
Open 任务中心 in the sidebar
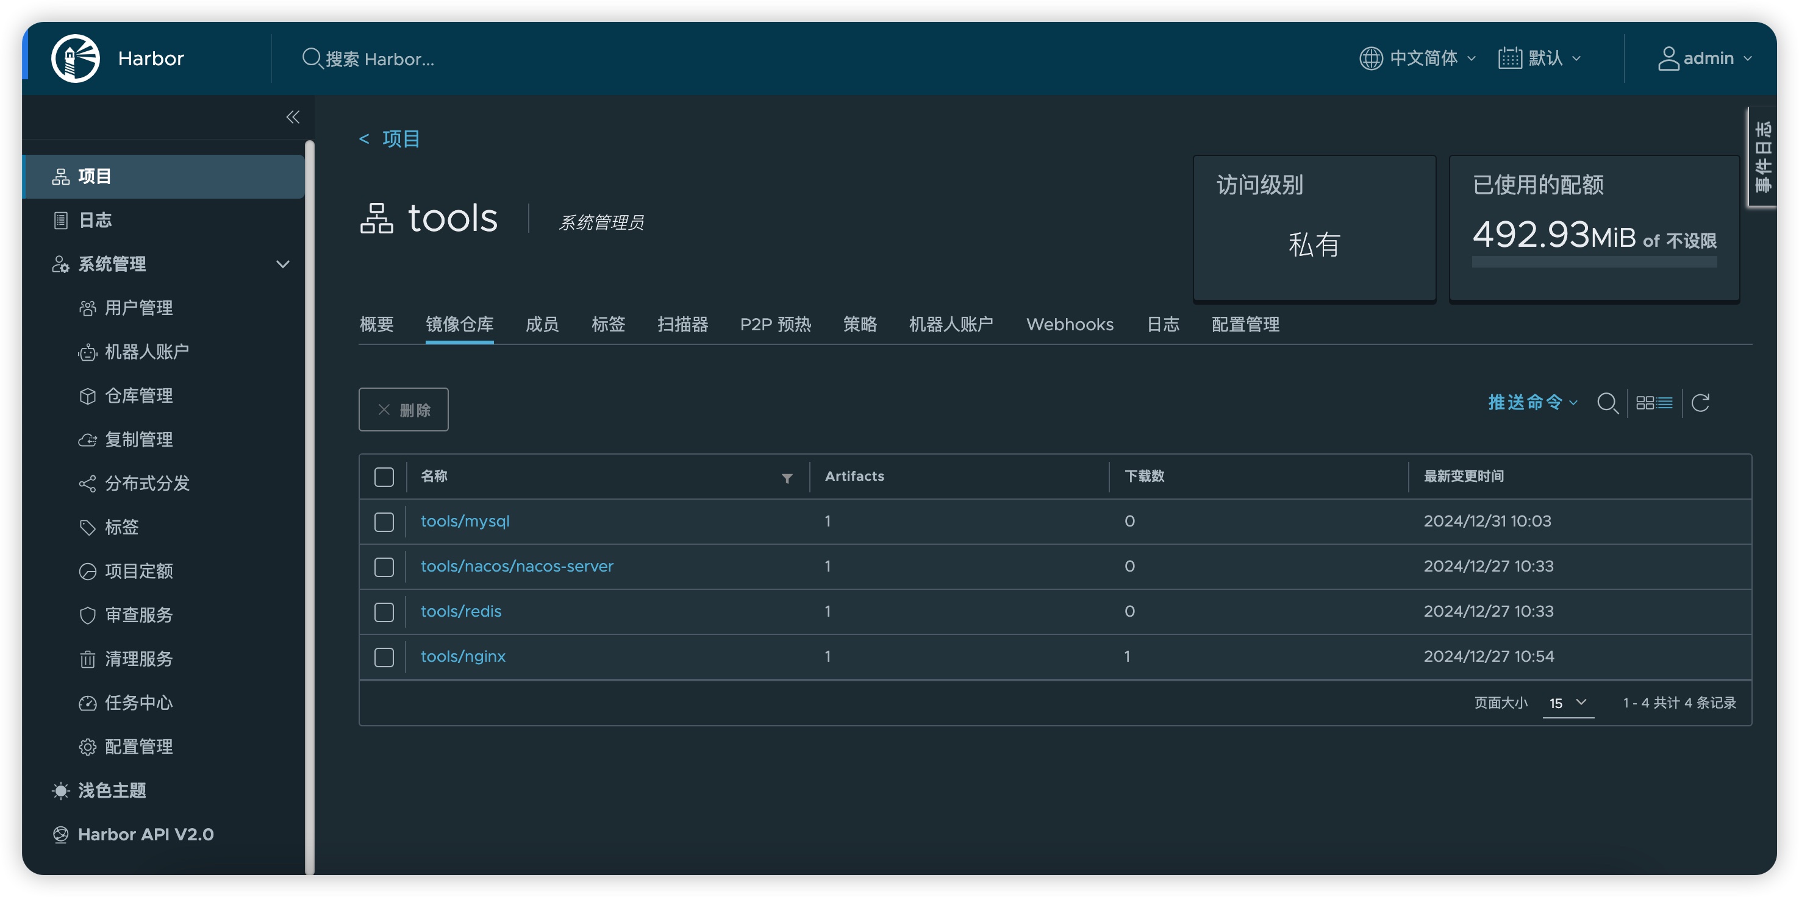pyautogui.click(x=138, y=702)
